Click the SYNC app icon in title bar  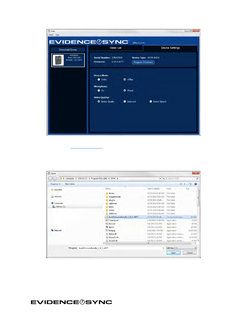tap(49, 31)
